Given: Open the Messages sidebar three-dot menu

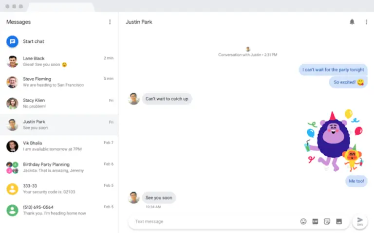Looking at the screenshot, I should (110, 22).
